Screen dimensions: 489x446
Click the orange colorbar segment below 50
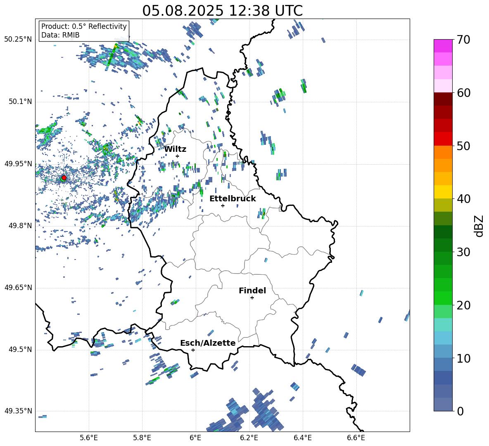tap(443, 152)
